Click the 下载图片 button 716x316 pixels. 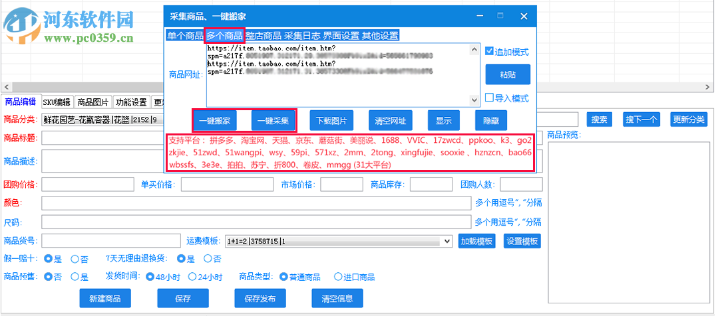click(331, 121)
